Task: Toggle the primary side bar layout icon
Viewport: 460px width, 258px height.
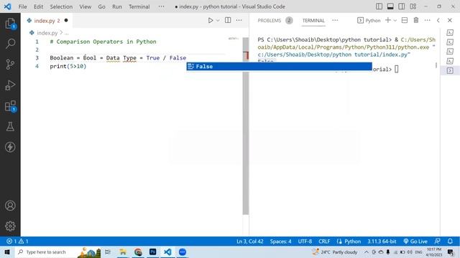Action: point(379,6)
